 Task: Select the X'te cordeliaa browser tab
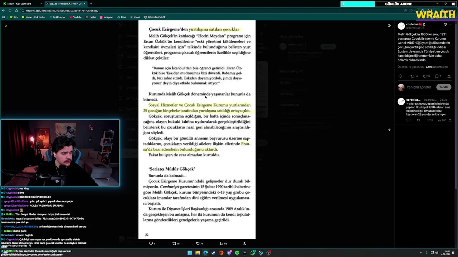coord(66,4)
